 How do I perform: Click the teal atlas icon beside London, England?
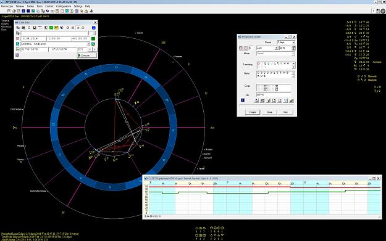point(17,44)
